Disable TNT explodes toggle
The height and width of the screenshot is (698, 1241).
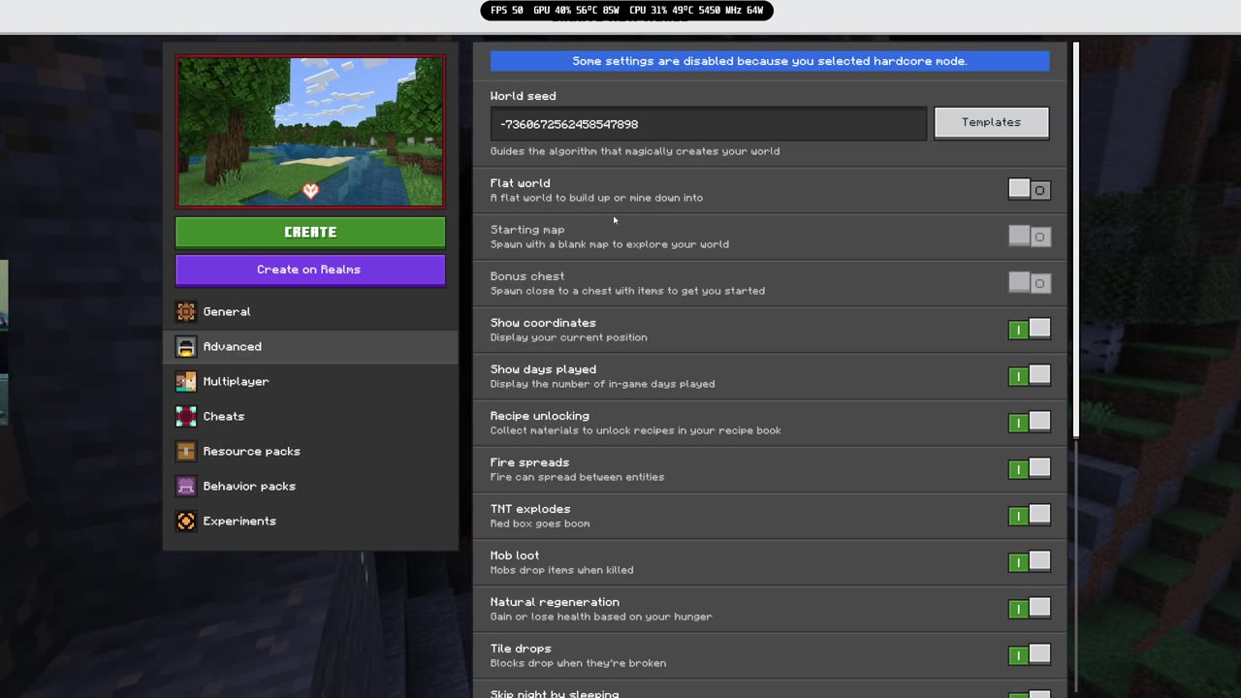click(x=1029, y=516)
